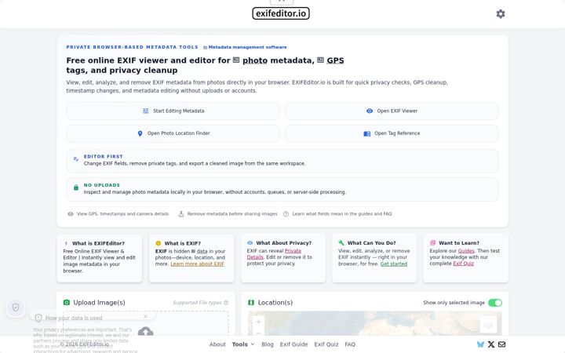Click the data glossary term in EXIF card
Viewport: 565px width, 353px height.
click(202, 251)
